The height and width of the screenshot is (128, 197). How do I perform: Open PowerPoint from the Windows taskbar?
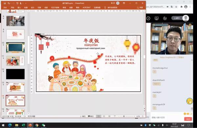click(x=30, y=125)
